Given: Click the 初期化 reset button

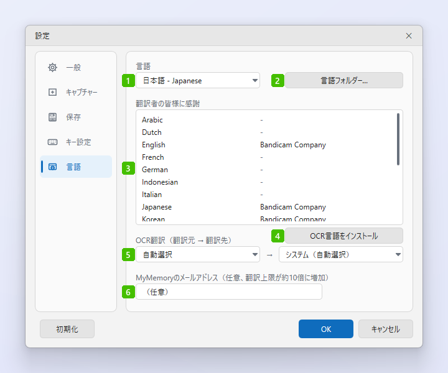Looking at the screenshot, I should click(x=67, y=329).
